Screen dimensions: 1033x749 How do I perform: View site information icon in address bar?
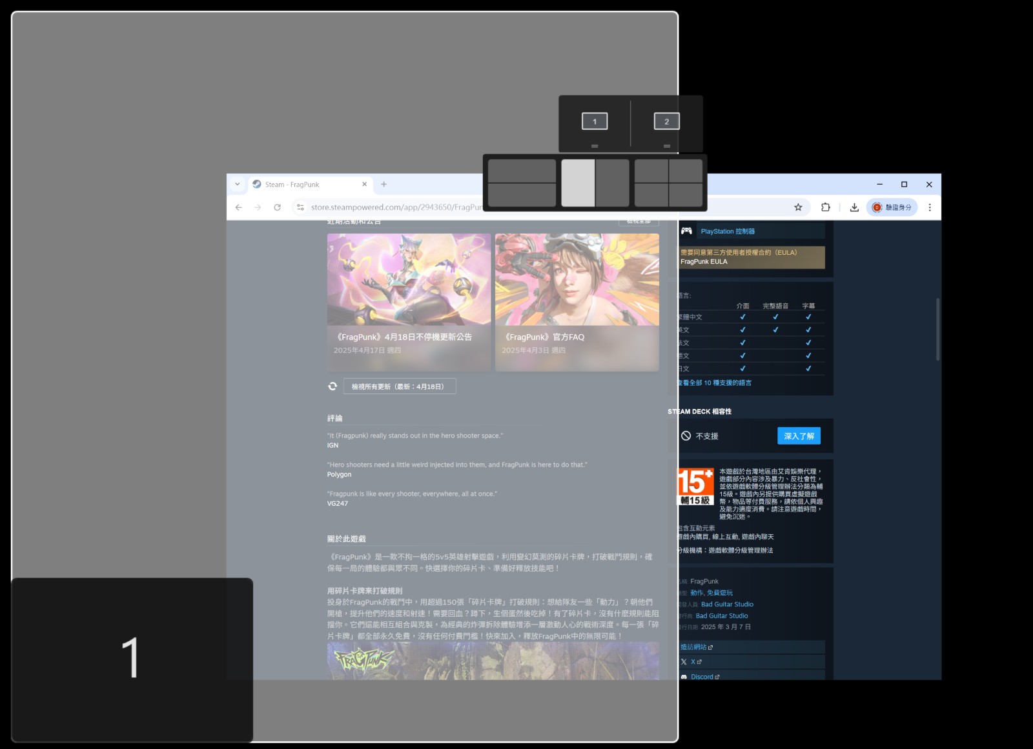(x=300, y=207)
